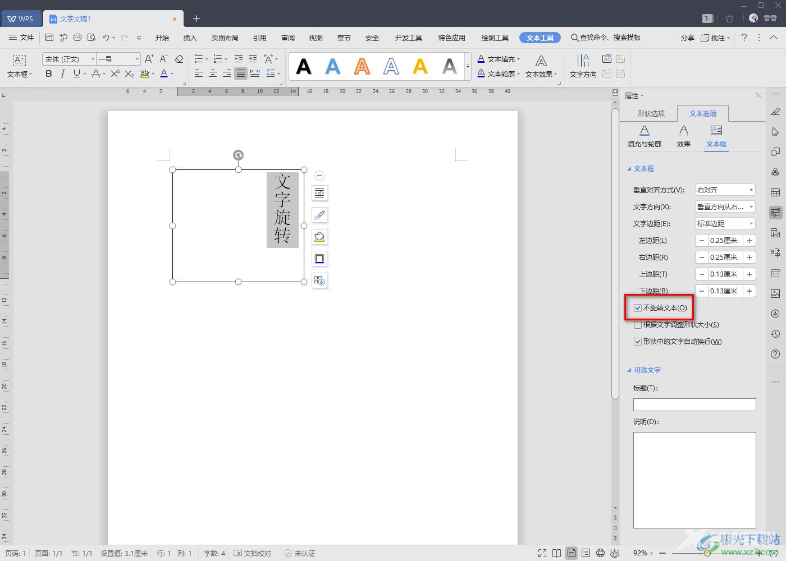
Task: Toggle Italic formatting
Action: pyautogui.click(x=63, y=73)
